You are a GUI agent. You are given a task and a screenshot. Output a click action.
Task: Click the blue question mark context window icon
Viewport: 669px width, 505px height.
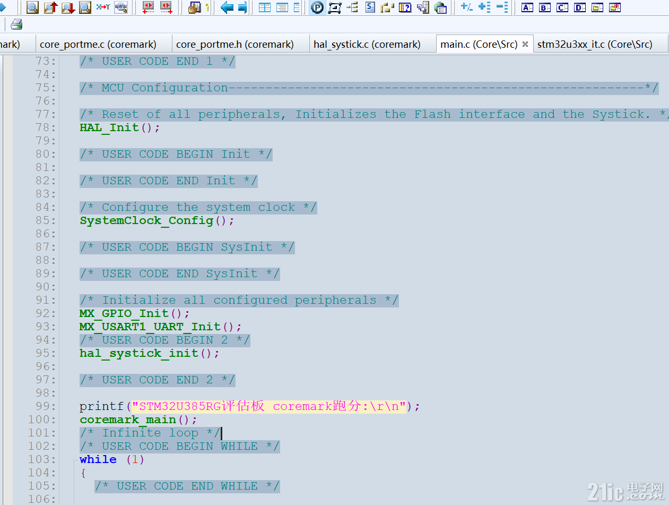405,7
